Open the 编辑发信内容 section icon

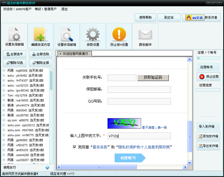(41, 34)
